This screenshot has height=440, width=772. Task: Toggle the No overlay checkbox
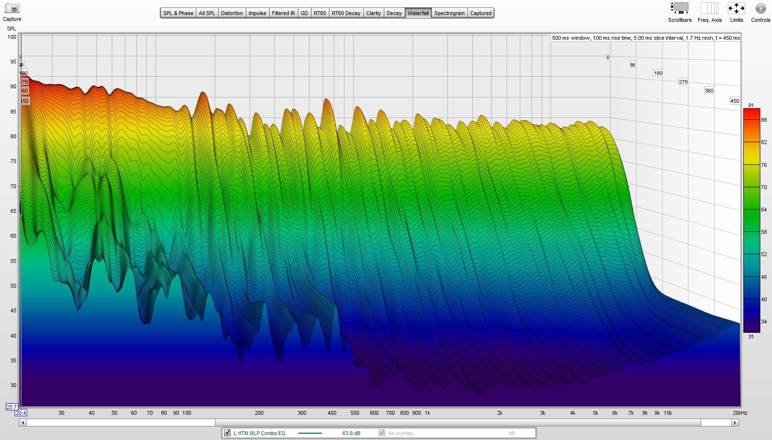tap(382, 433)
